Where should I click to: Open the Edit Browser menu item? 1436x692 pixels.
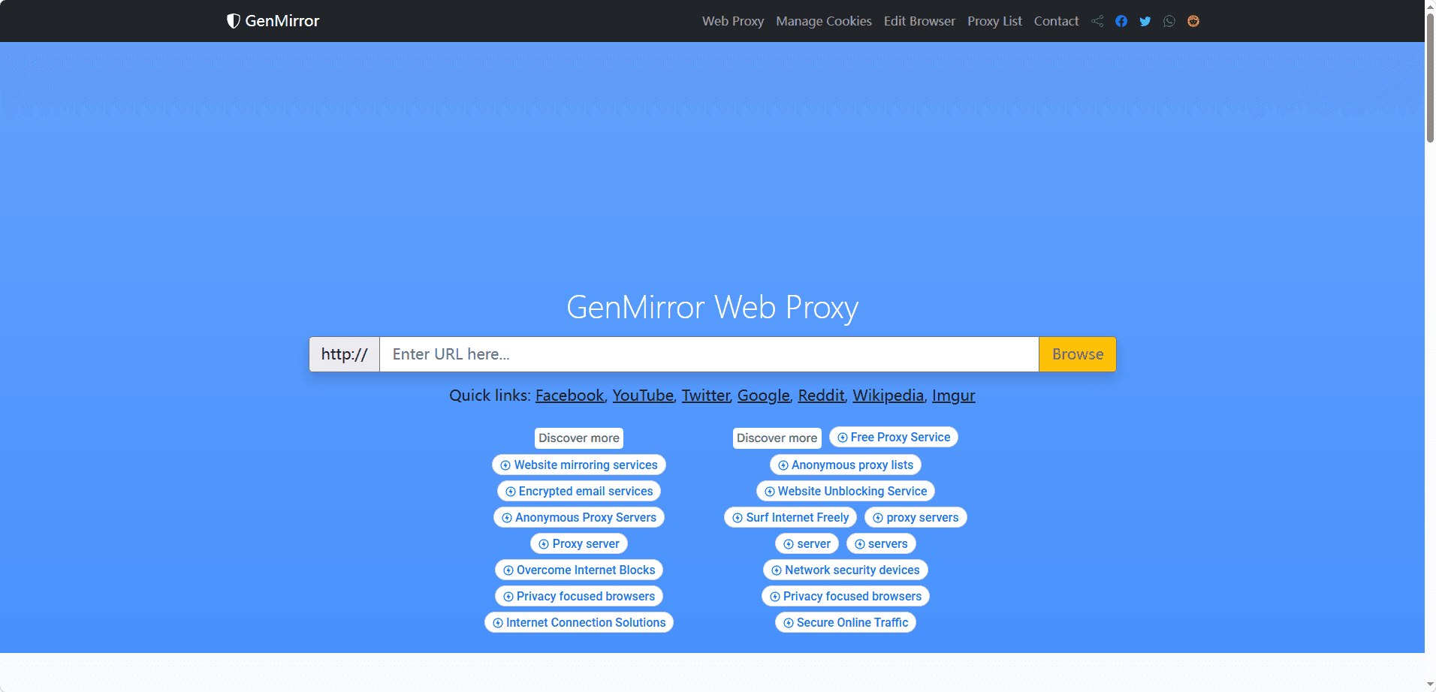pos(919,21)
